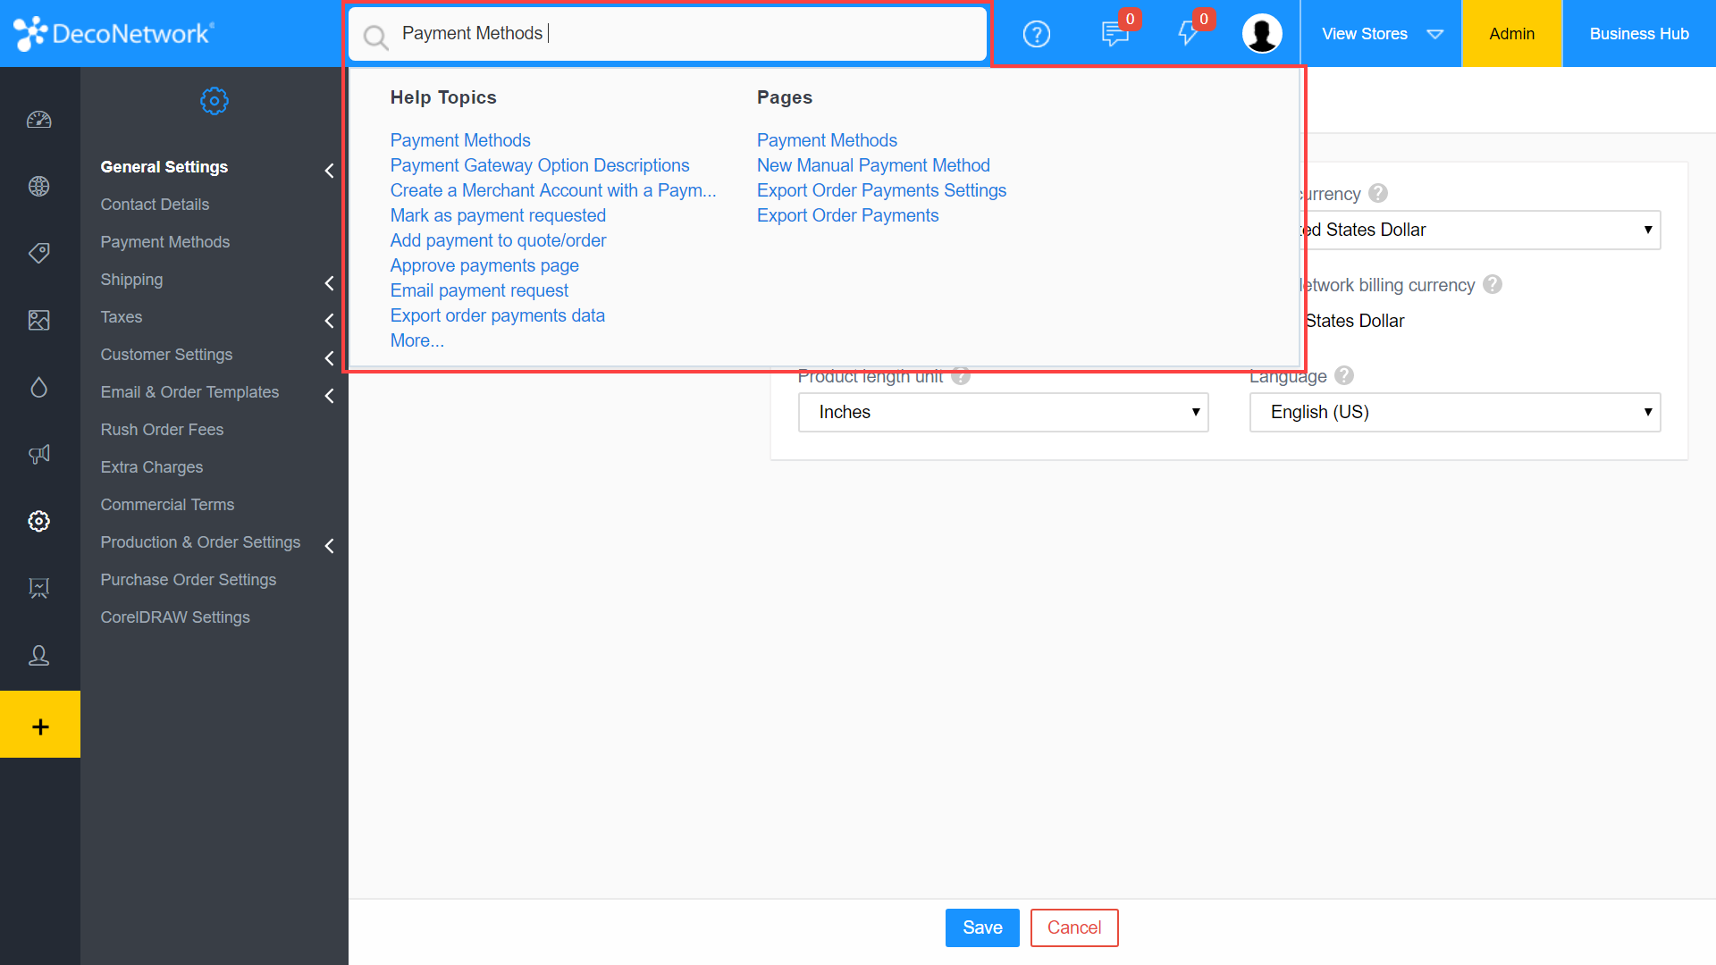This screenshot has height=965, width=1716.
Task: Click the Cancel button
Action: pos(1073,927)
